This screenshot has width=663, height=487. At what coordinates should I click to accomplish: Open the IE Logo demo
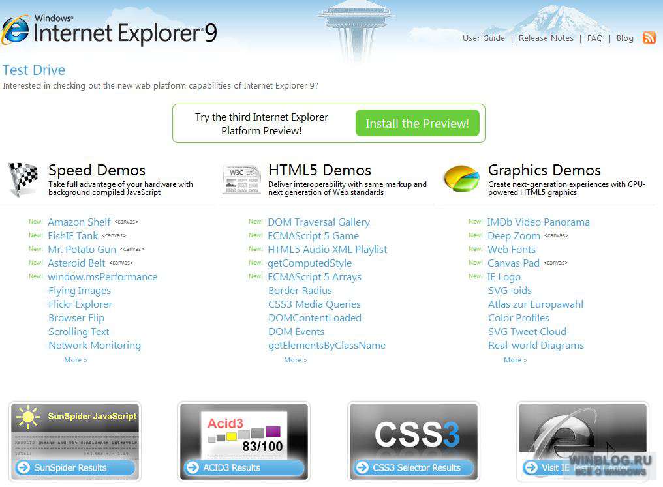coord(504,276)
